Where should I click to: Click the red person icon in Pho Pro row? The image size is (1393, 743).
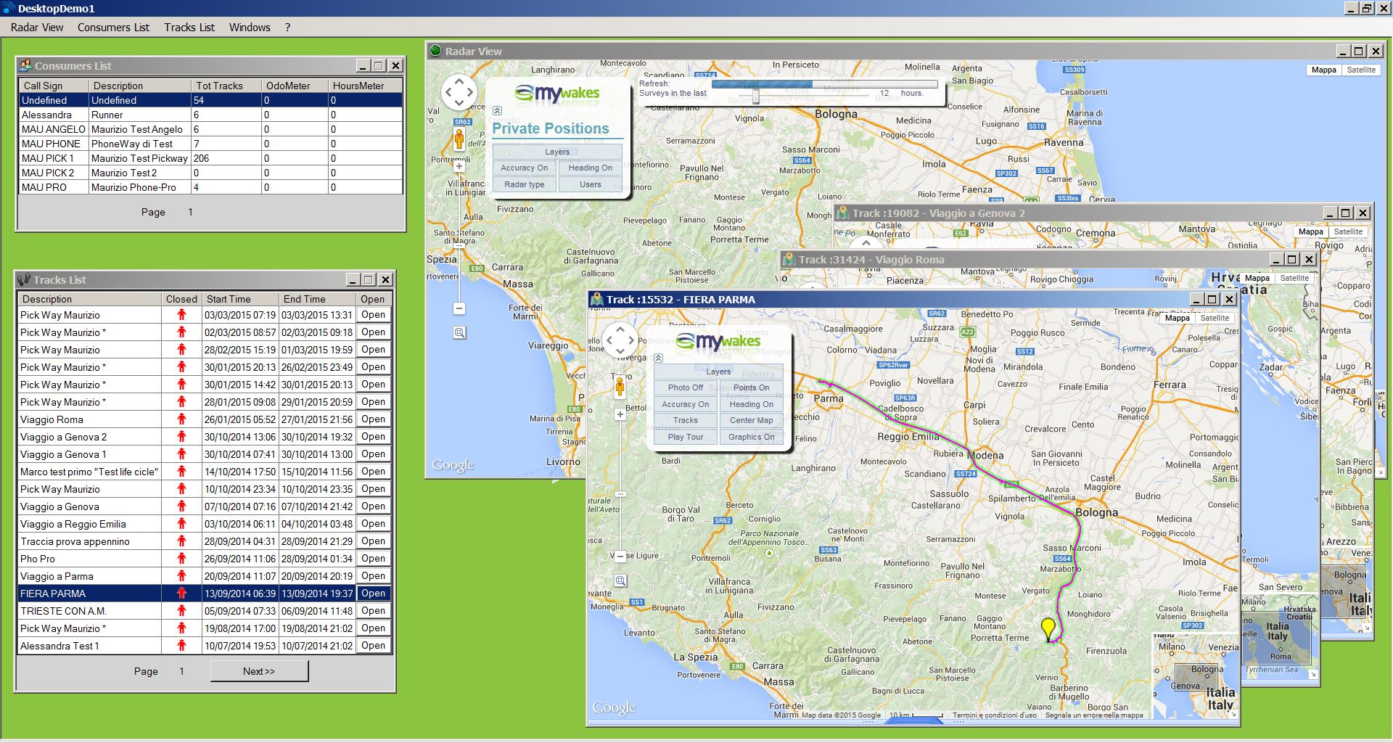(x=181, y=558)
